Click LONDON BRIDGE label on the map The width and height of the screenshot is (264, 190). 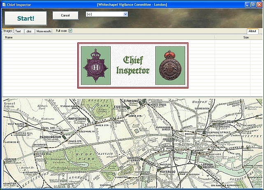(x=208, y=166)
